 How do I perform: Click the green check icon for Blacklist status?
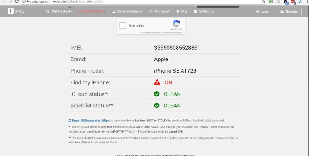157,106
